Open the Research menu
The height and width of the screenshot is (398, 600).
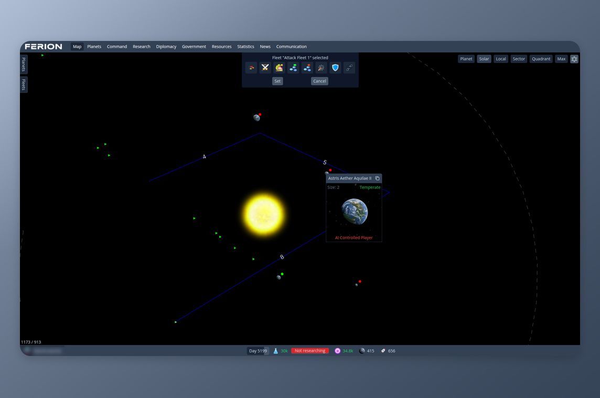click(x=141, y=47)
